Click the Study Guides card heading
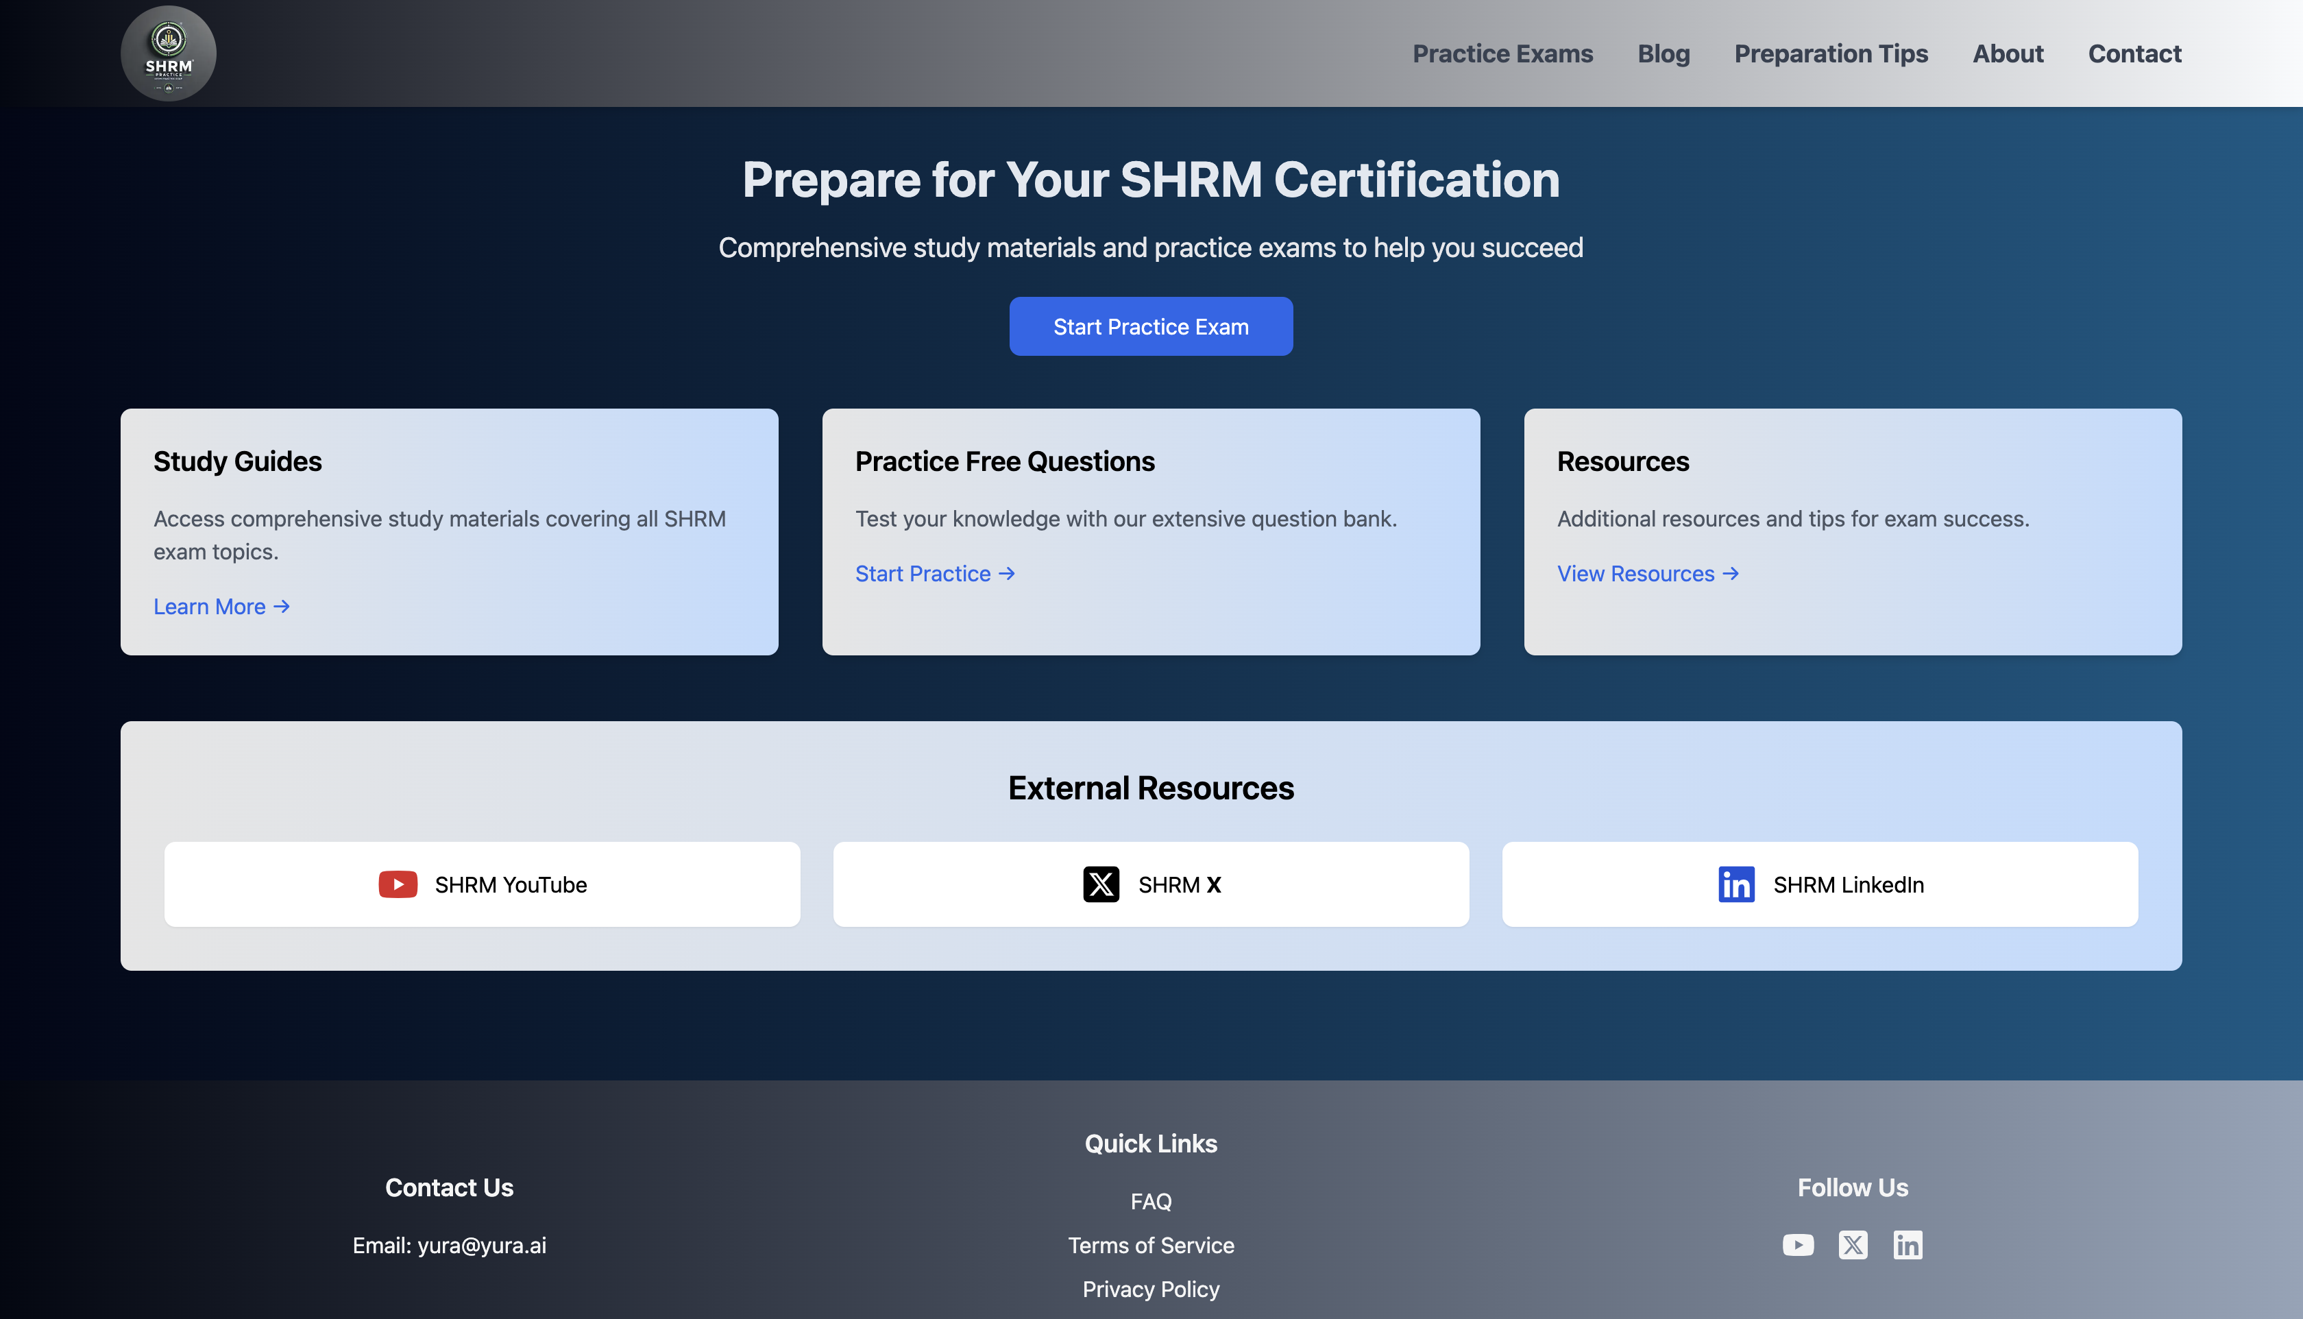 point(237,461)
